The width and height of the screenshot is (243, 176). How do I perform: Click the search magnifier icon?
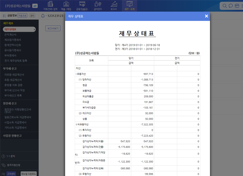point(224,6)
